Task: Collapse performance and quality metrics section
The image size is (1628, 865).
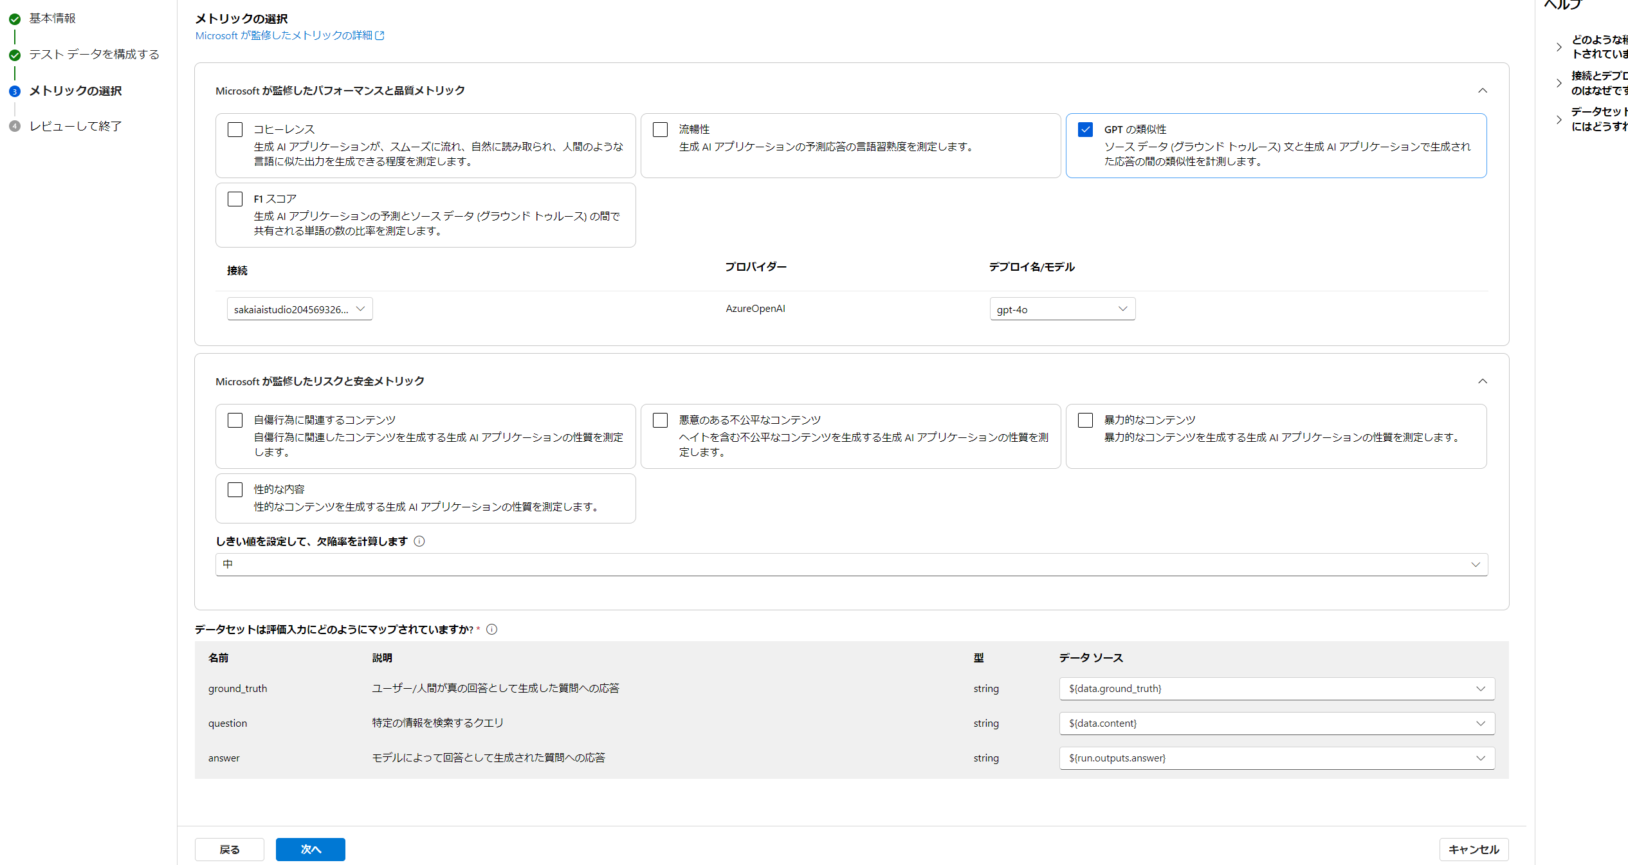Action: tap(1483, 91)
